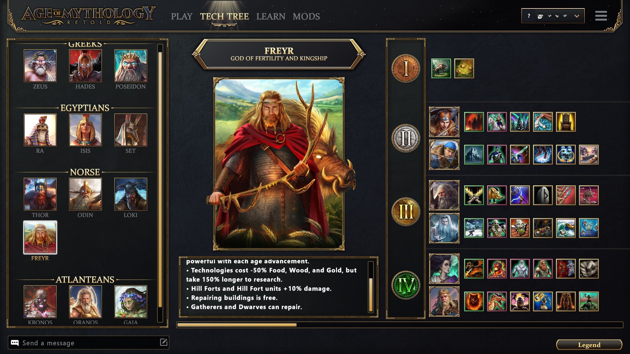The width and height of the screenshot is (630, 354).
Task: Pick the Odin Norse god portrait
Action: tap(85, 194)
